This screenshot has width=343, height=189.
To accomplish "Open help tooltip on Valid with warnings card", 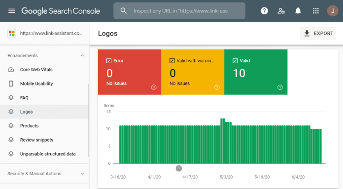I will coord(217,87).
